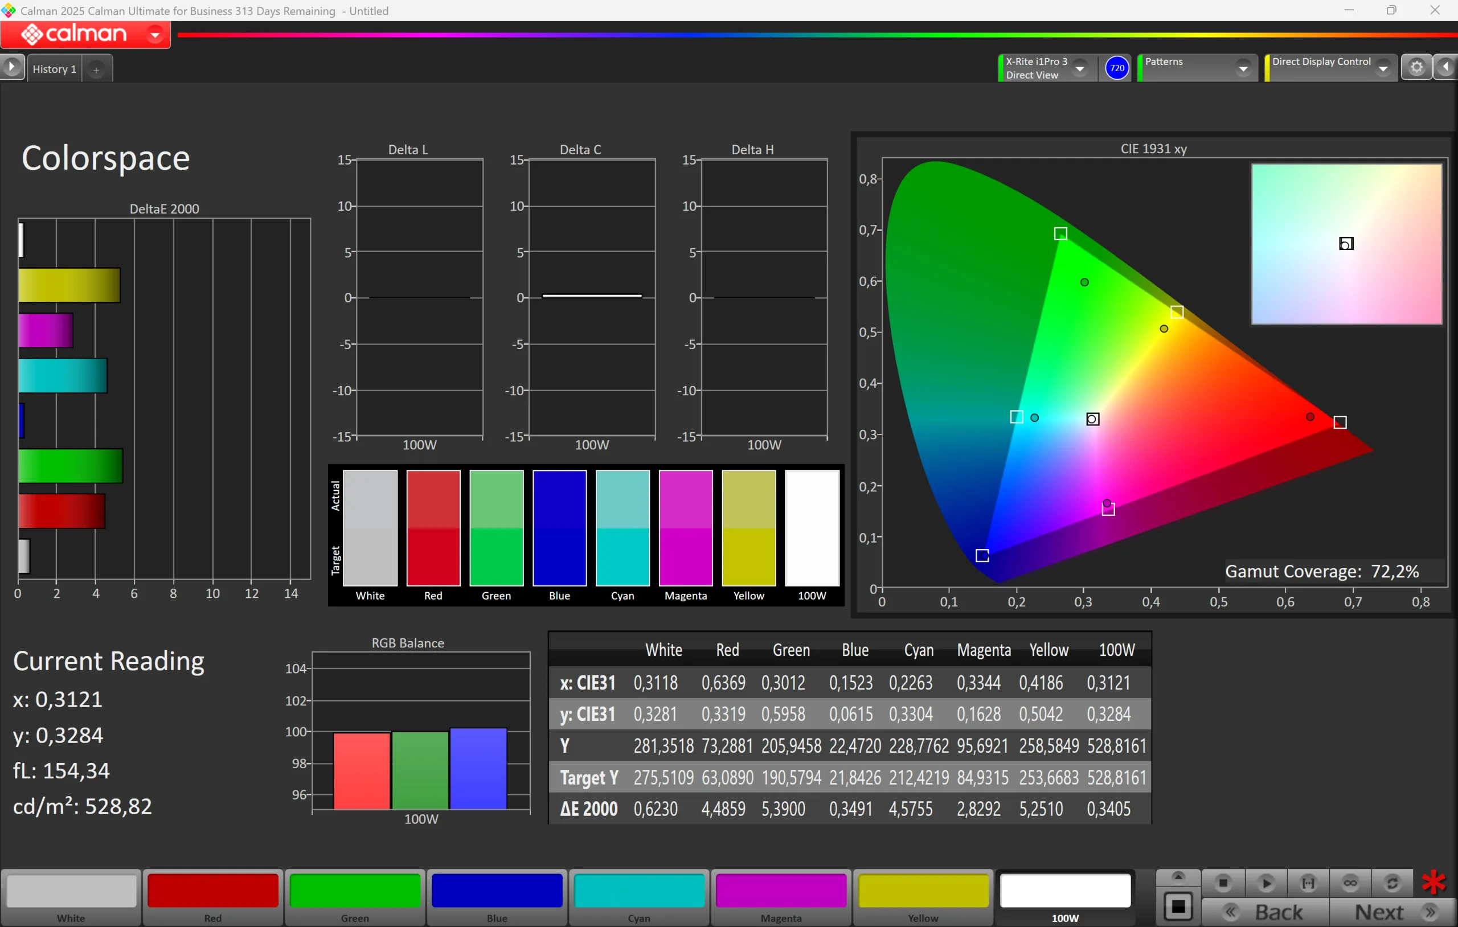Switch to the History 1 tab

[x=55, y=69]
